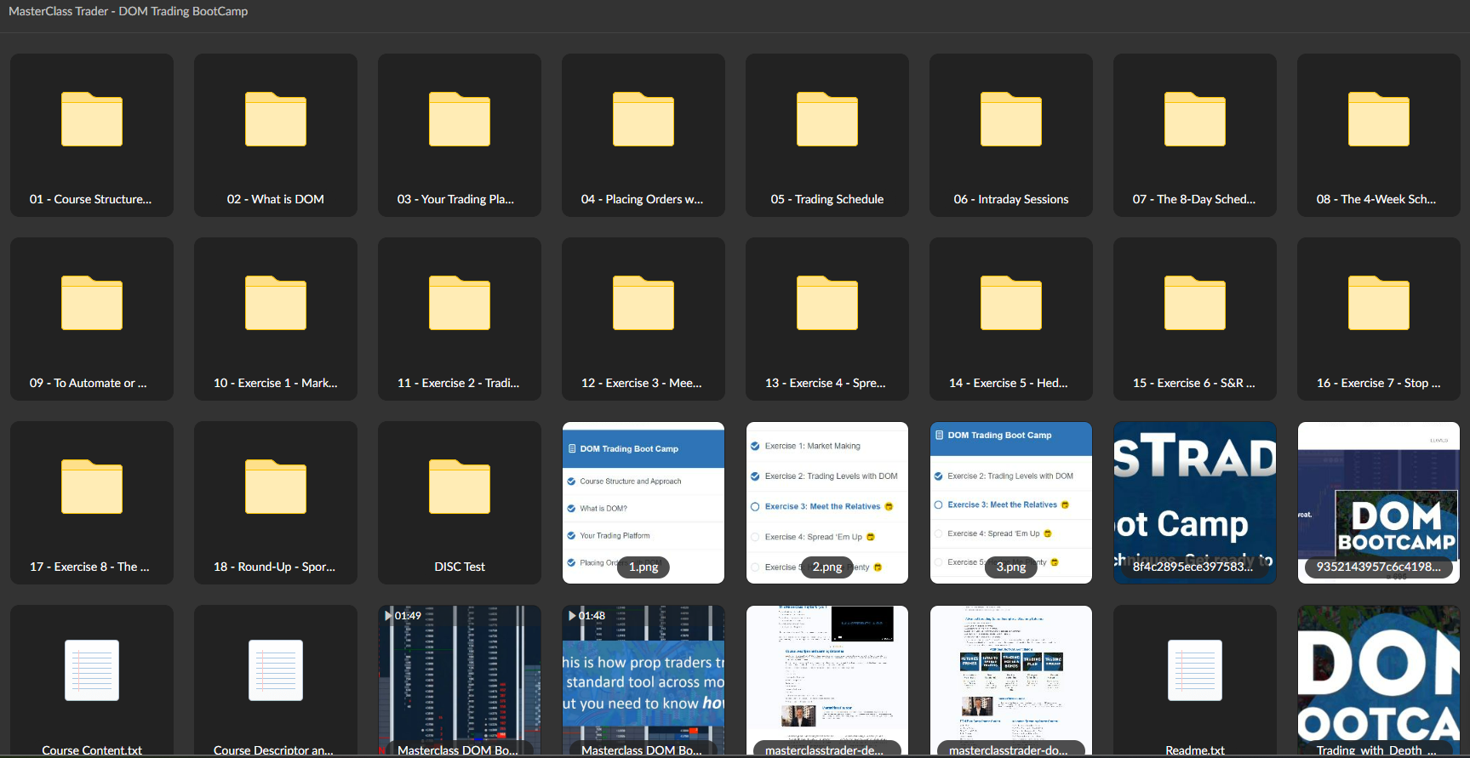Open the 8f4c2895ece397583 image thumbnail
Viewport: 1470px width, 758px height.
1195,503
